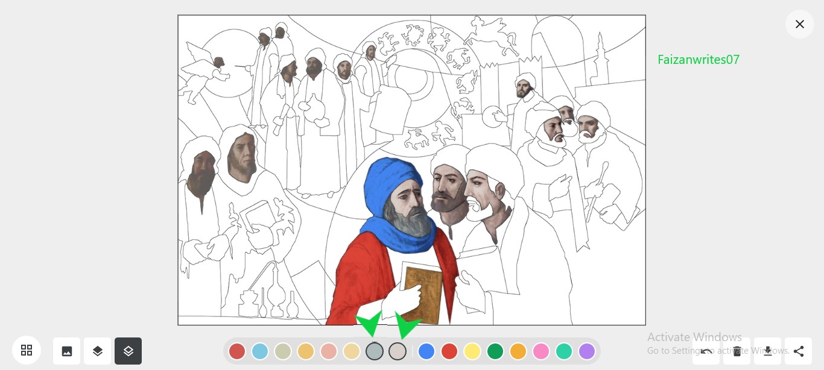Open the grid gallery menu icon
The image size is (824, 370).
tap(26, 350)
